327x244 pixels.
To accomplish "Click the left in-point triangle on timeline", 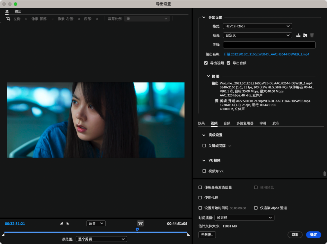I will [3, 235].
